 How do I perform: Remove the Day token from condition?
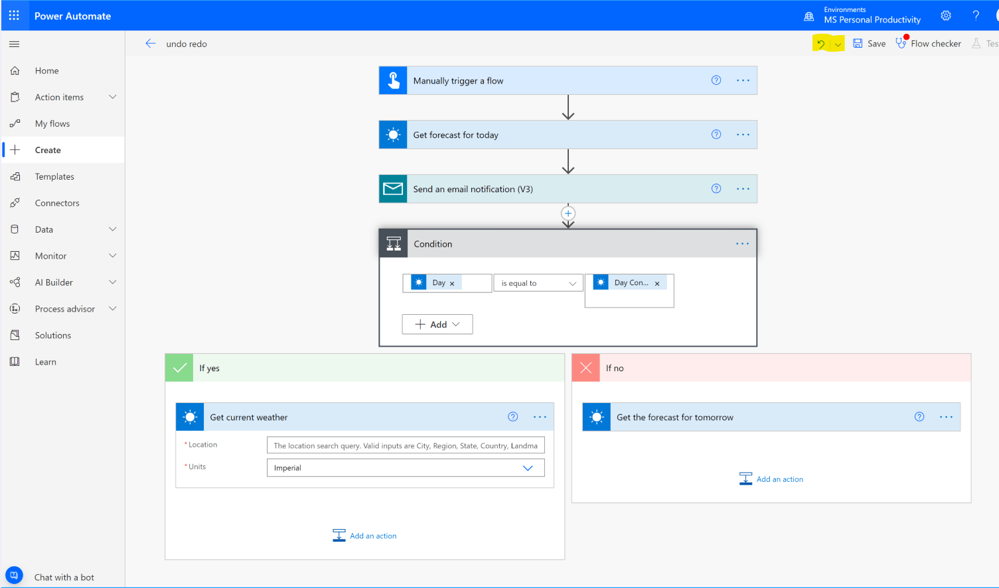pyautogui.click(x=452, y=284)
